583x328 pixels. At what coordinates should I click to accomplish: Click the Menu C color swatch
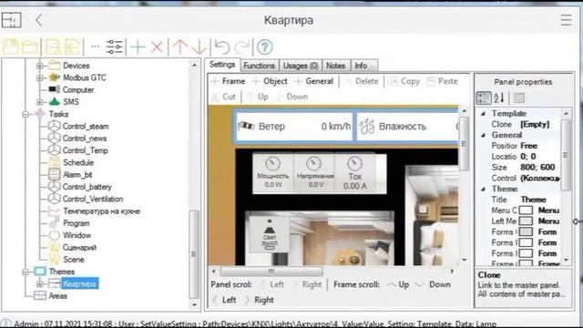click(526, 210)
